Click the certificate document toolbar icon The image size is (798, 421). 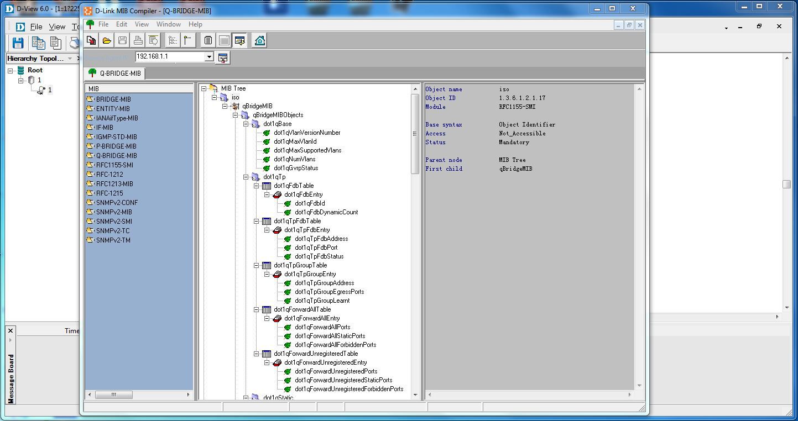pos(153,40)
